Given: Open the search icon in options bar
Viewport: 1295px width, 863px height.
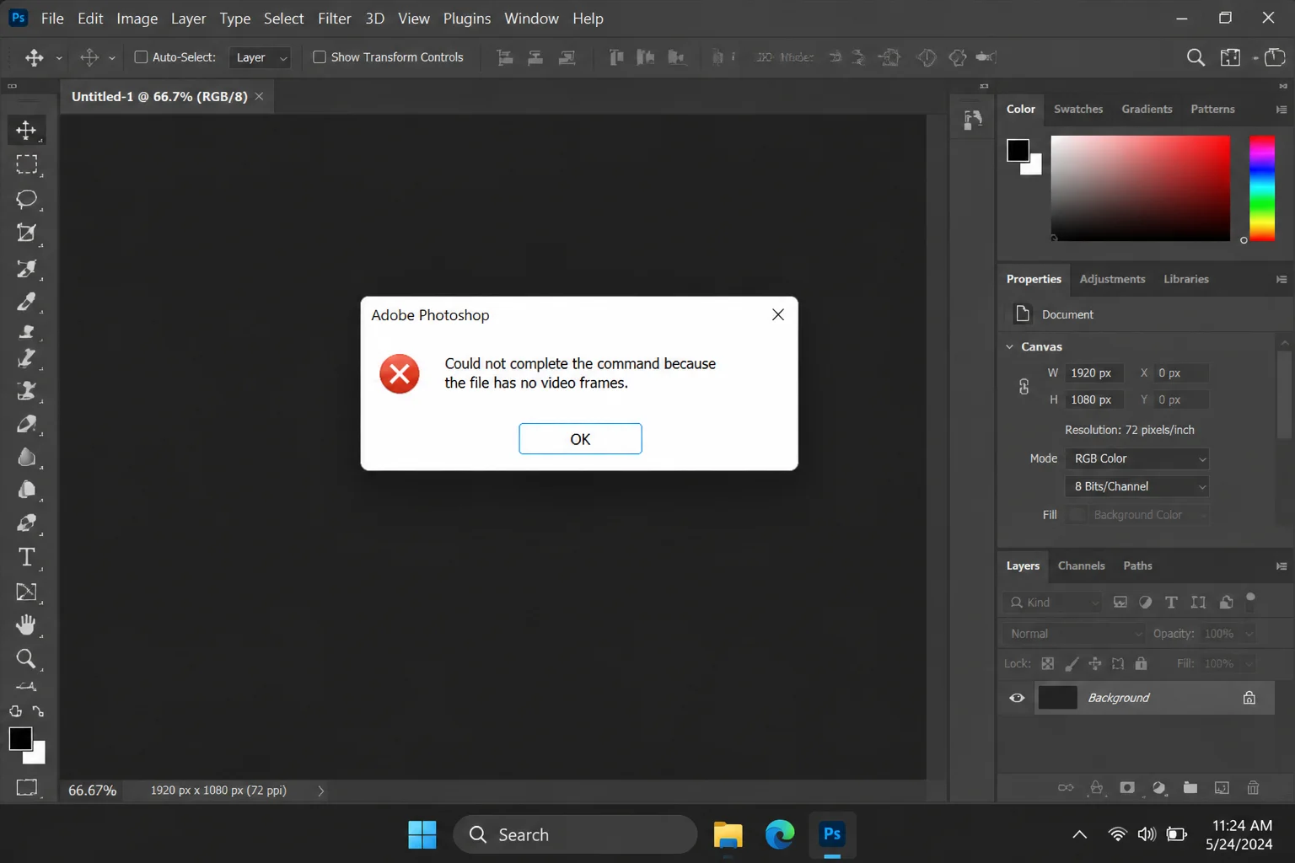Looking at the screenshot, I should (1195, 57).
